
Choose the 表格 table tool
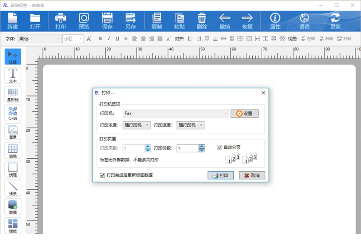[x=13, y=151]
